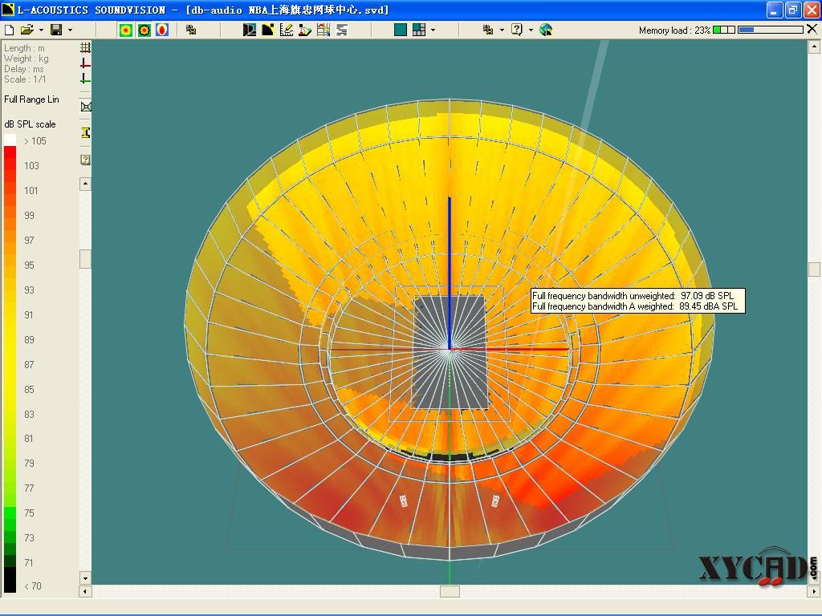Open the room geometry view icon
Image resolution: width=822 pixels, height=616 pixels.
(x=250, y=30)
